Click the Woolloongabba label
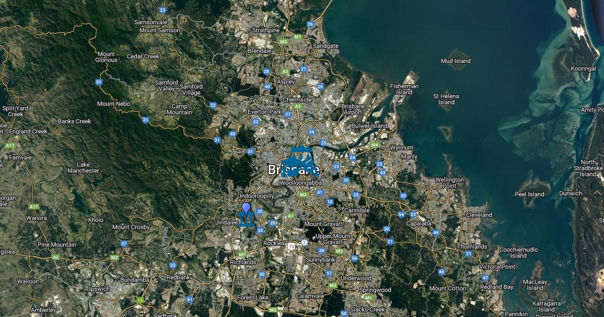This screenshot has width=604, height=317. pyautogui.click(x=300, y=183)
